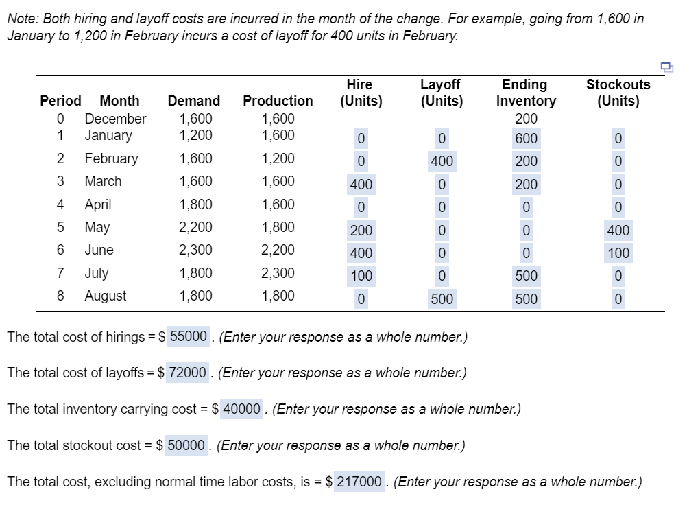Click February's Layoff value of 400

pyautogui.click(x=441, y=161)
